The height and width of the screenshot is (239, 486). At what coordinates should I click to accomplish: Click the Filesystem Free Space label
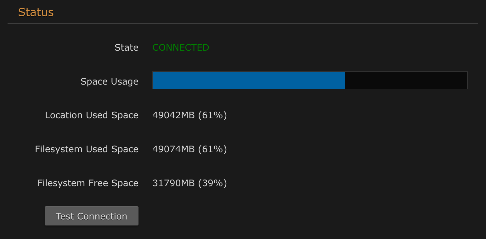coord(88,183)
